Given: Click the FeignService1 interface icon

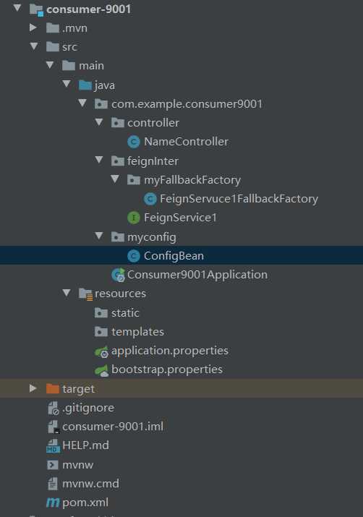Looking at the screenshot, I should pyautogui.click(x=134, y=218).
